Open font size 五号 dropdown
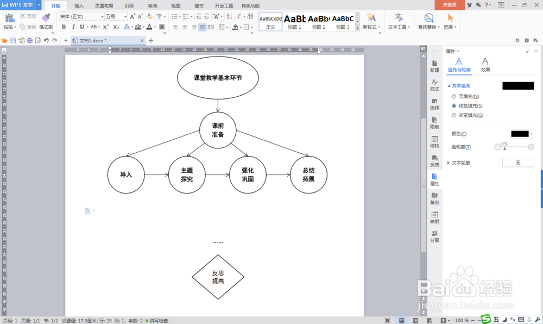This screenshot has height=324, width=543. 125,17
